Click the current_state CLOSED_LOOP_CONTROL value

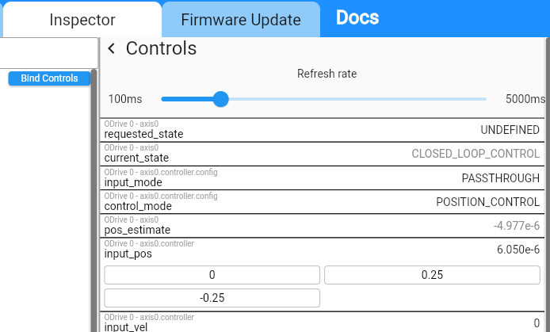point(476,154)
